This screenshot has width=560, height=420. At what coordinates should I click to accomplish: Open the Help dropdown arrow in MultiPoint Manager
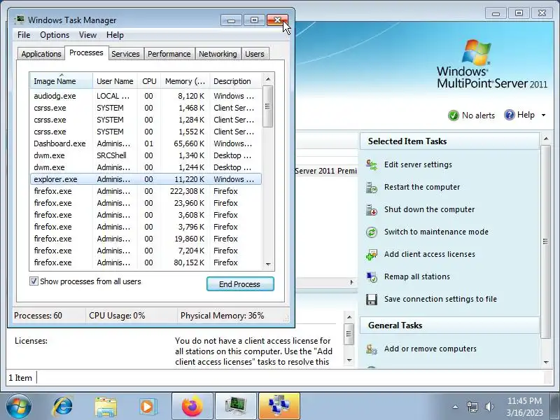coord(544,115)
